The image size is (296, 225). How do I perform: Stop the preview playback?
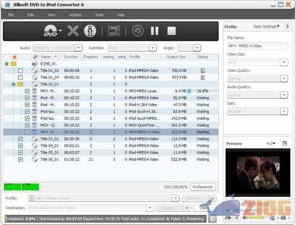click(237, 218)
